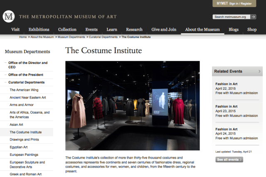Open the Shop navigation item

(252, 29)
